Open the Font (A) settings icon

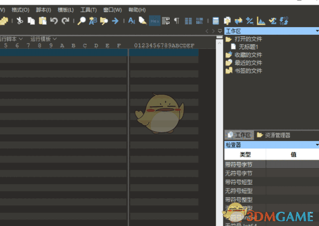132,21
